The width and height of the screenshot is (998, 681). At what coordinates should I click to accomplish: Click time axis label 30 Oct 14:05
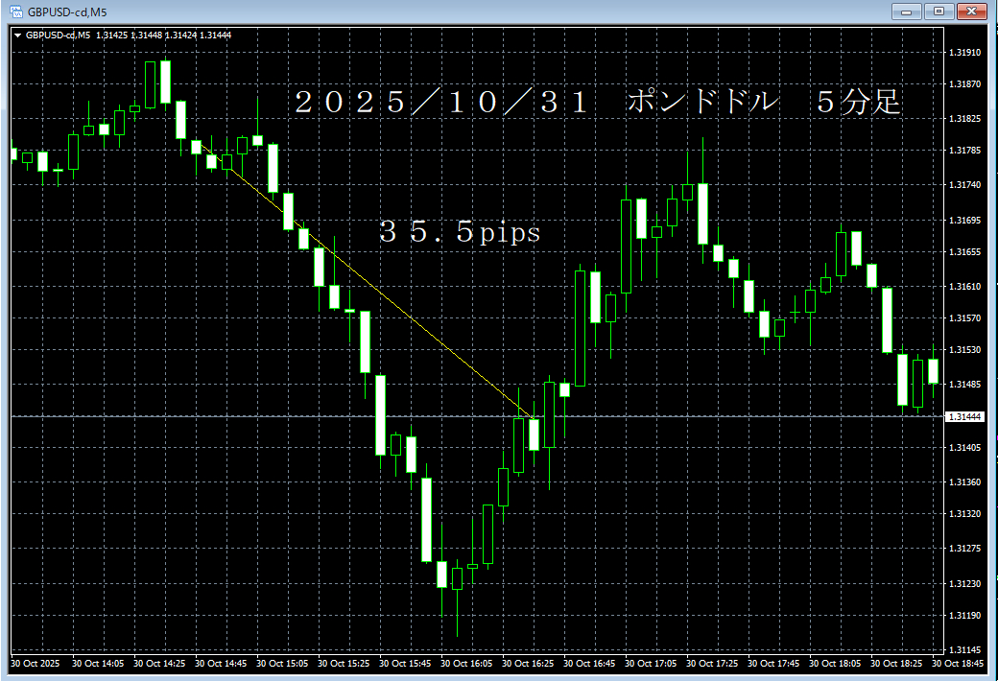(98, 664)
